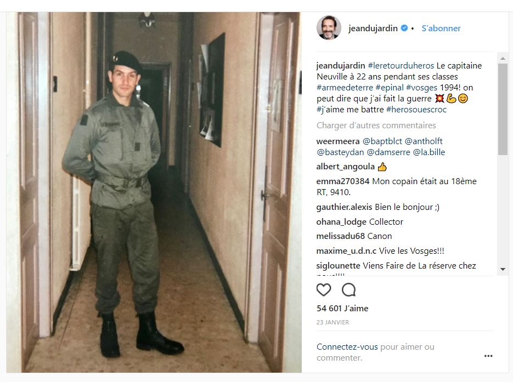The image size is (513, 382).
Task: Open jeandujardin username in the header
Action: tap(373, 28)
